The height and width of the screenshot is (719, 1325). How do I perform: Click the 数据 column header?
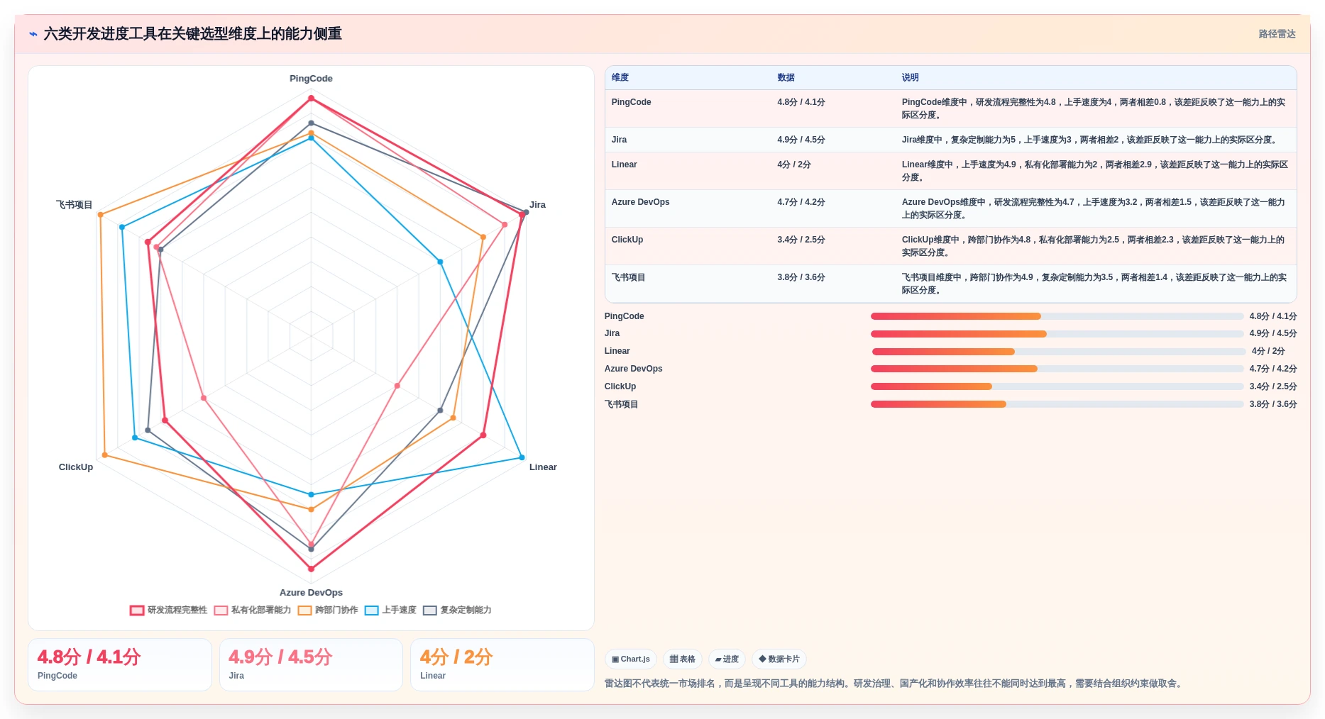786,78
